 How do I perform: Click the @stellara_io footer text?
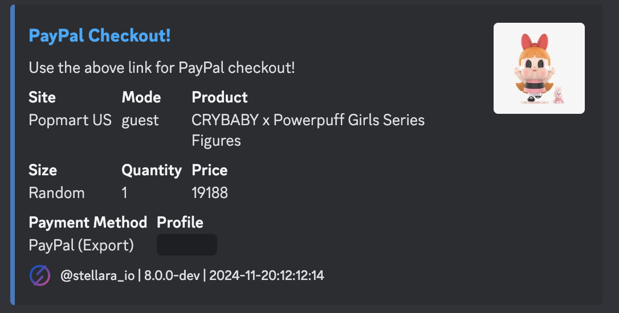tap(97, 276)
